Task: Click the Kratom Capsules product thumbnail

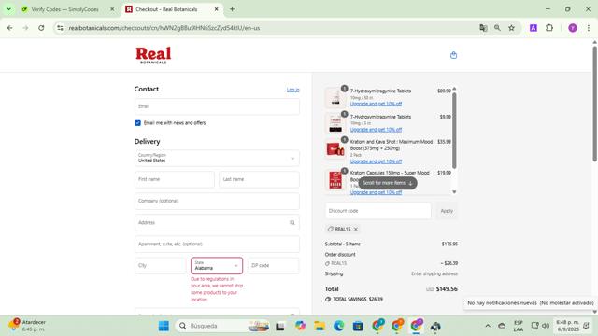Action: point(335,180)
